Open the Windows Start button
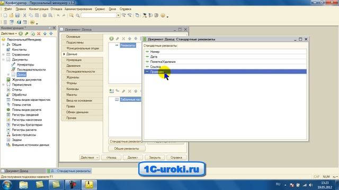The image size is (339, 190). pos(7,185)
